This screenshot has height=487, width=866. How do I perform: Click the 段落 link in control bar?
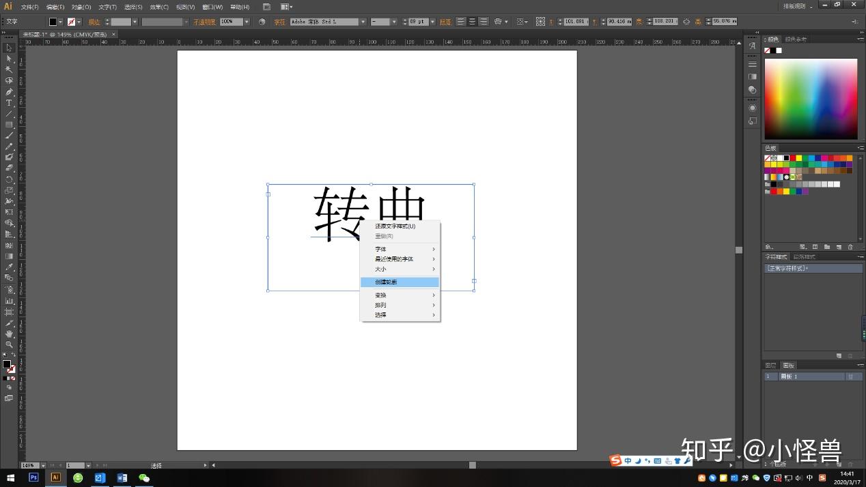pos(445,22)
